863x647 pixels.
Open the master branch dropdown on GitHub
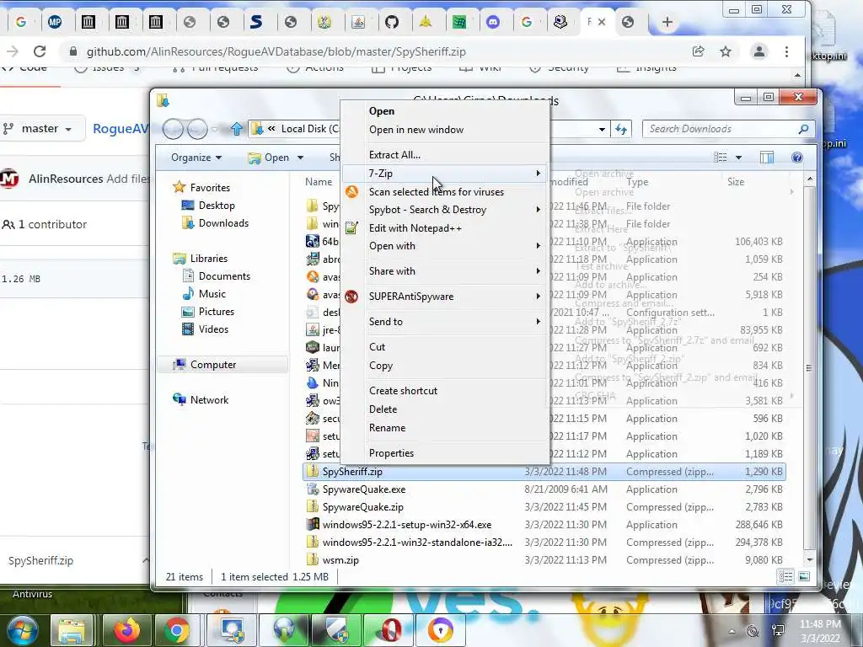click(44, 129)
